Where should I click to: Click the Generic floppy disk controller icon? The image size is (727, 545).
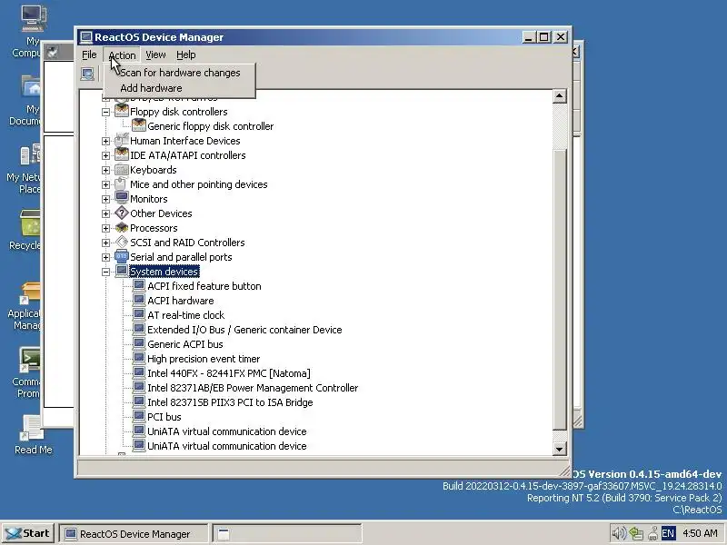(x=139, y=125)
